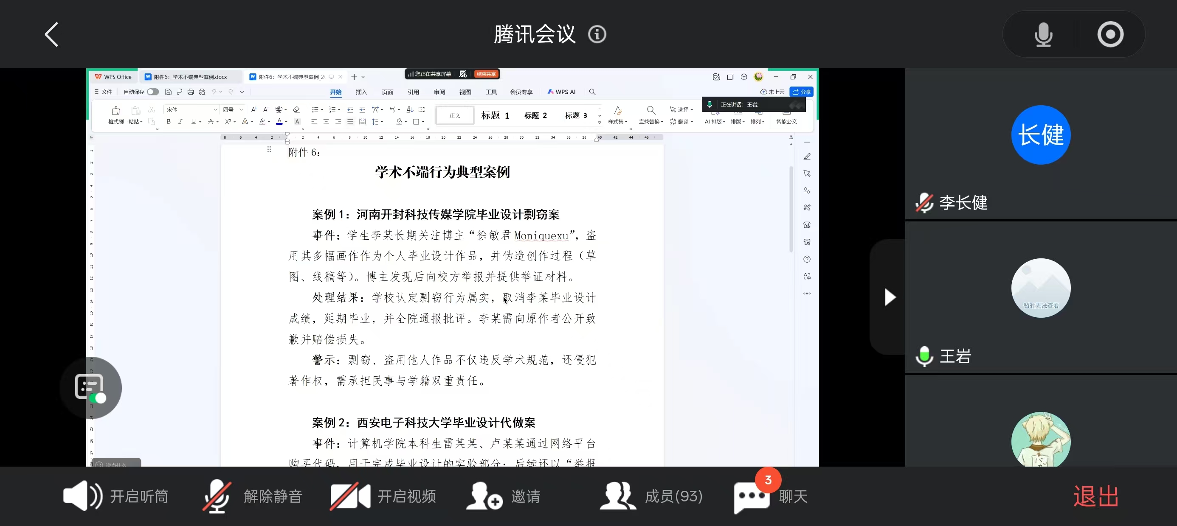Tap the microphone icon in top bar

pos(1043,34)
